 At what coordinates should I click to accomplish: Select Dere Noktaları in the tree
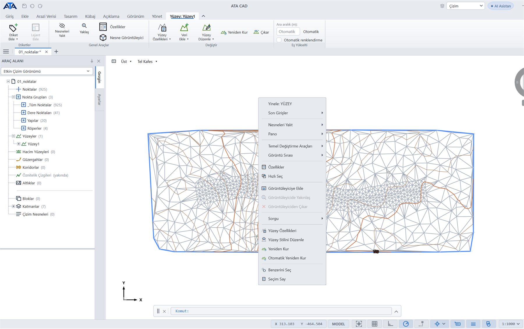click(x=39, y=113)
